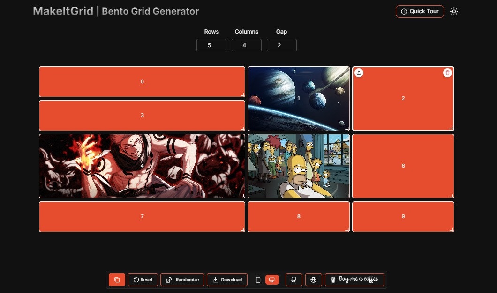Click resize handle of cell 0
Viewport: 497px width, 293px height.
[242, 95]
